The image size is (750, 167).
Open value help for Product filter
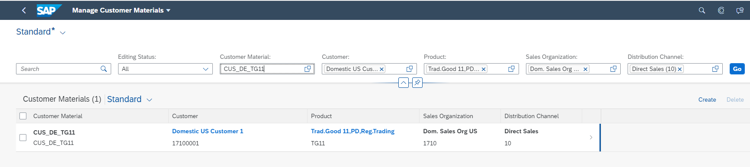tap(511, 69)
